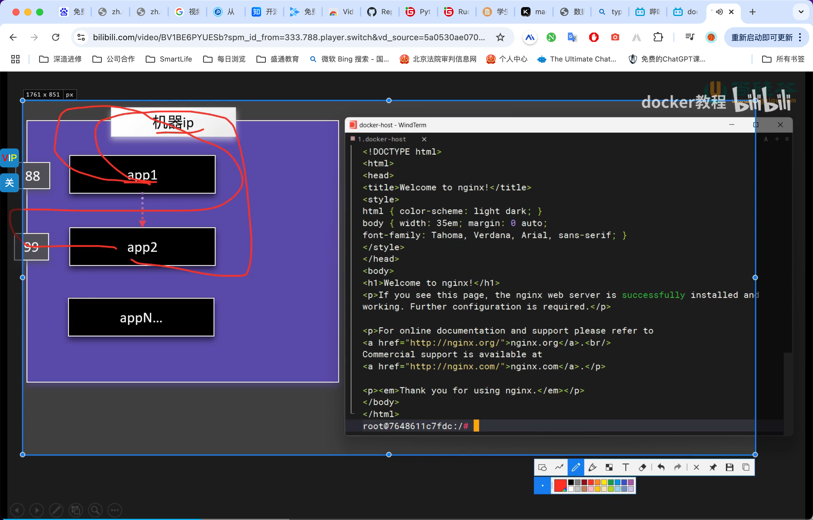Undo the last annotation stroke
813x520 pixels.
661,467
